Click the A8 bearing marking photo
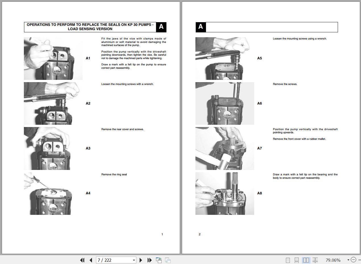Viewport: 361px width, 264px height. (x=225, y=193)
